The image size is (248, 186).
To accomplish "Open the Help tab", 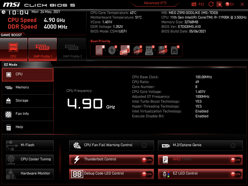I will pyautogui.click(x=28, y=127).
